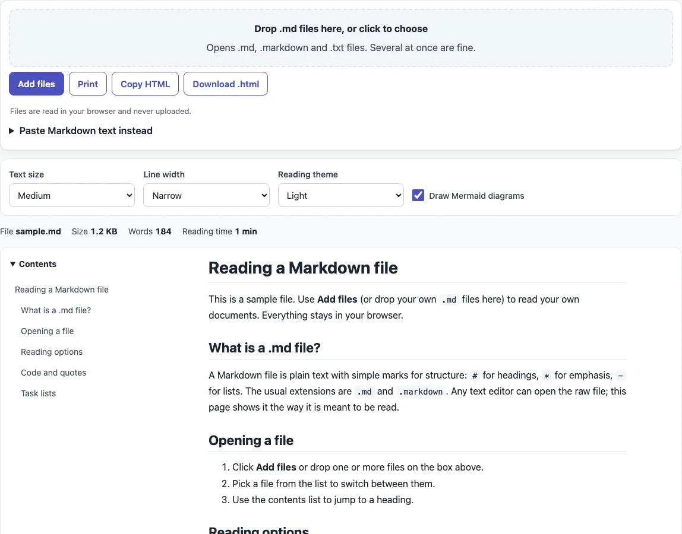Click list item 'Pick a file from the list'
The height and width of the screenshot is (534, 682).
pyautogui.click(x=334, y=484)
